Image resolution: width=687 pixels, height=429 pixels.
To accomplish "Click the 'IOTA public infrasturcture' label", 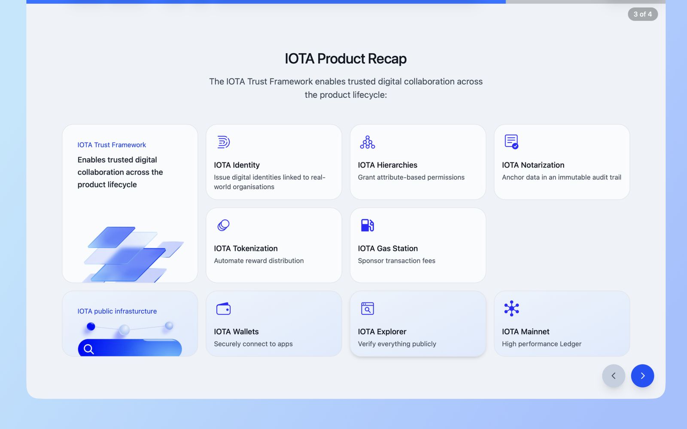I will pos(117,311).
